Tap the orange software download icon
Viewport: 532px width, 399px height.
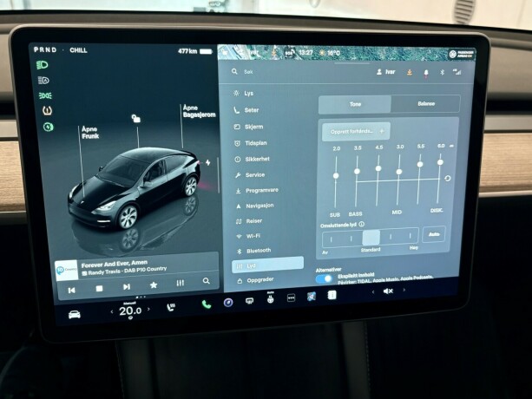(410, 72)
